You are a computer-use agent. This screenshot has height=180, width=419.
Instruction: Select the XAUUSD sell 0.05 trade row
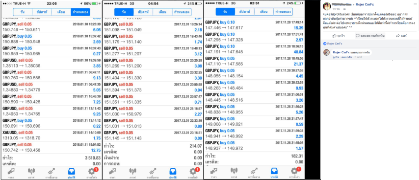click(x=52, y=135)
